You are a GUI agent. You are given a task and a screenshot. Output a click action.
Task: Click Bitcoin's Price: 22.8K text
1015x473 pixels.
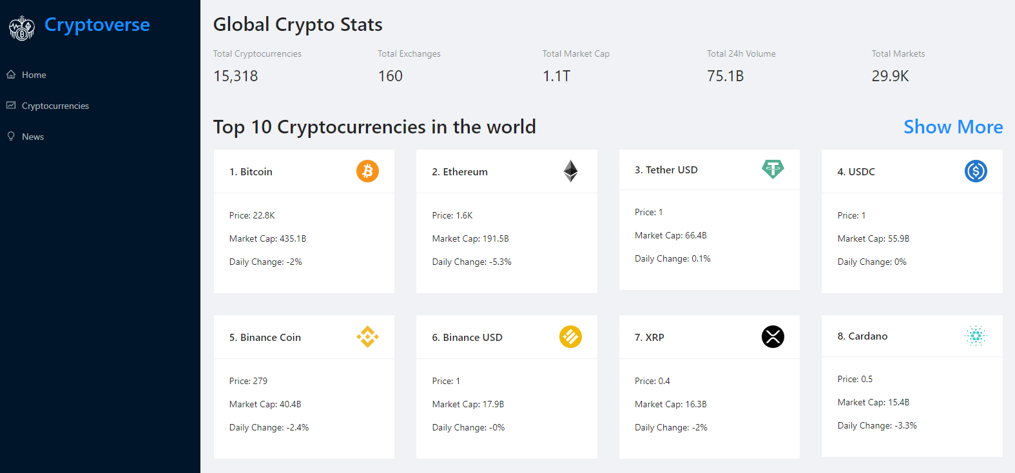pyautogui.click(x=252, y=216)
